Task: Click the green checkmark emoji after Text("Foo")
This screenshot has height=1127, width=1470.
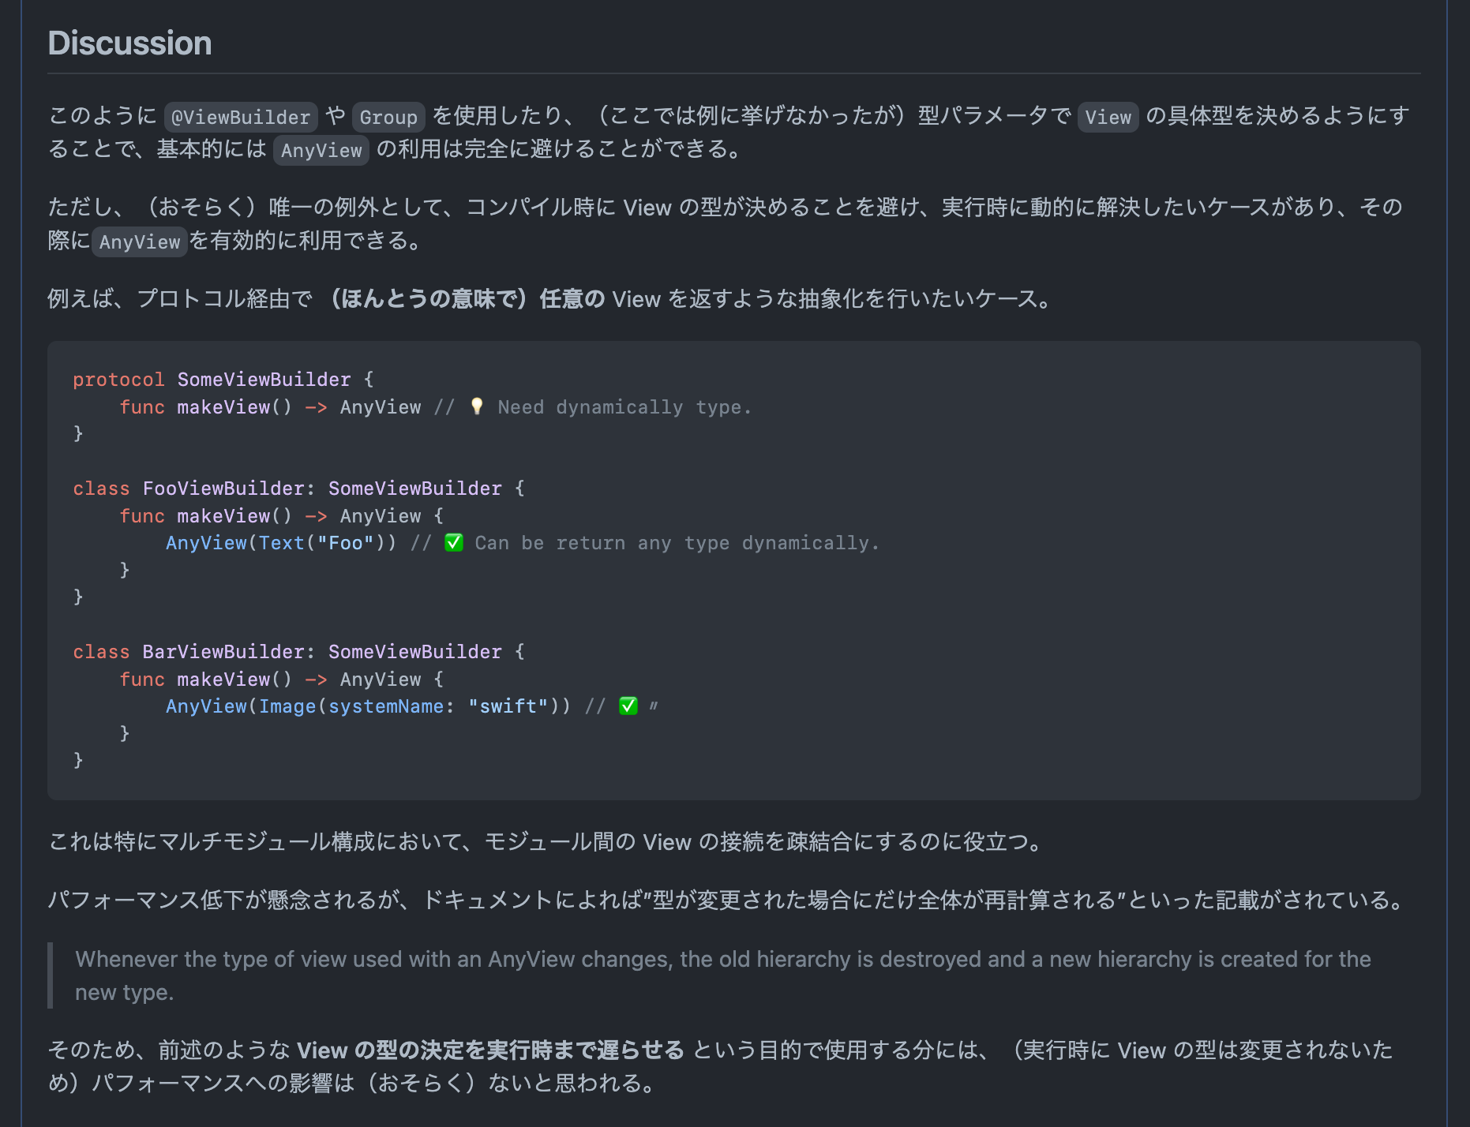Action: click(454, 543)
